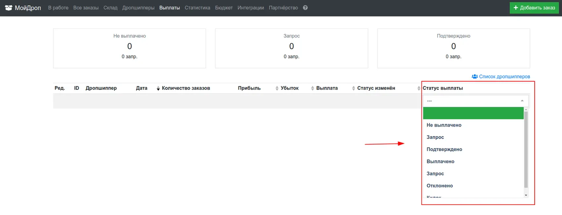
Task: Click the Подтверждено summary card
Action: click(x=454, y=48)
